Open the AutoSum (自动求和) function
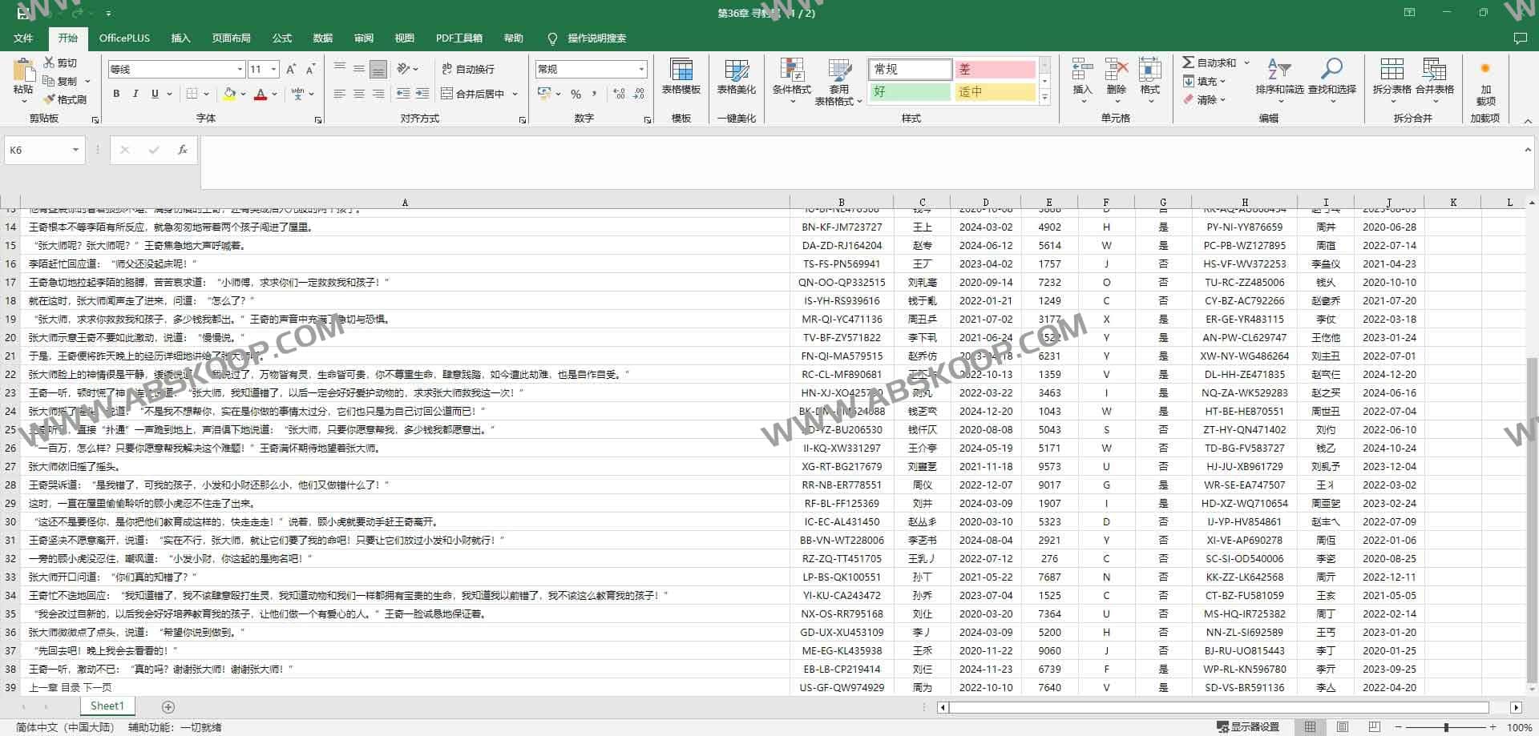 point(1210,62)
